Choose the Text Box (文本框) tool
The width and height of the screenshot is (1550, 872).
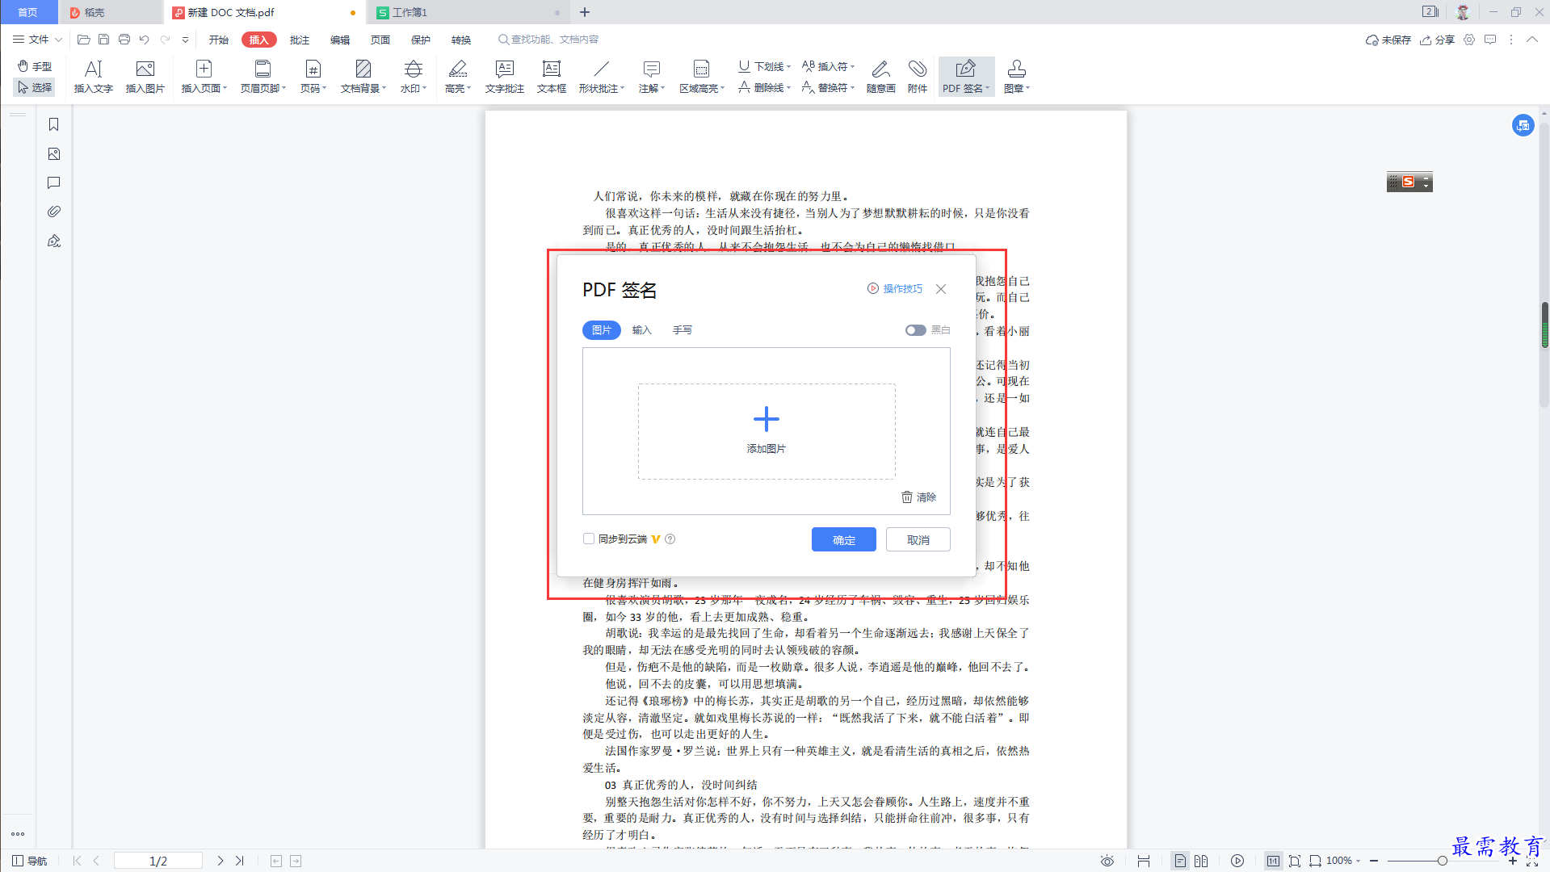tap(552, 77)
